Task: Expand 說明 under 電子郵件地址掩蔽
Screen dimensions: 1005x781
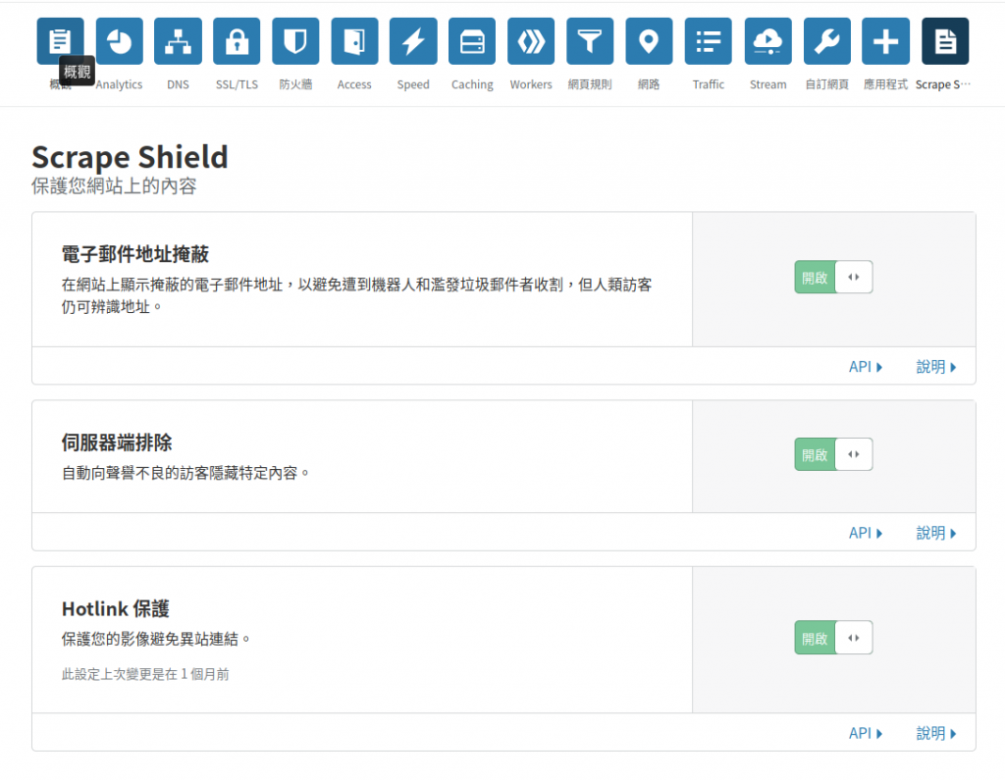Action: pyautogui.click(x=935, y=367)
